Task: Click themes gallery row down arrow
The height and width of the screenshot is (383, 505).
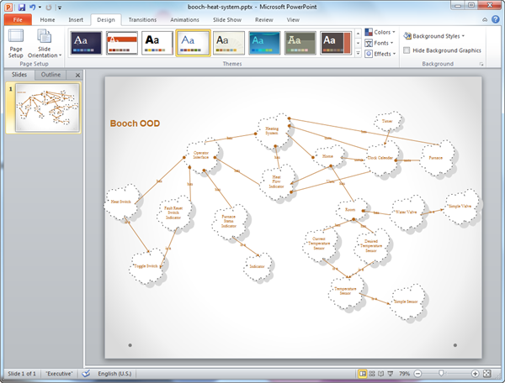Action: point(358,43)
